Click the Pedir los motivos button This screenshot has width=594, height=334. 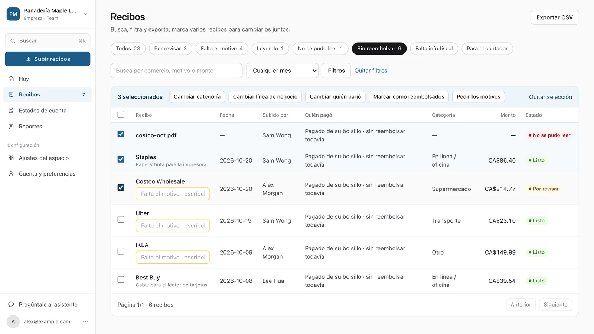pyautogui.click(x=479, y=97)
